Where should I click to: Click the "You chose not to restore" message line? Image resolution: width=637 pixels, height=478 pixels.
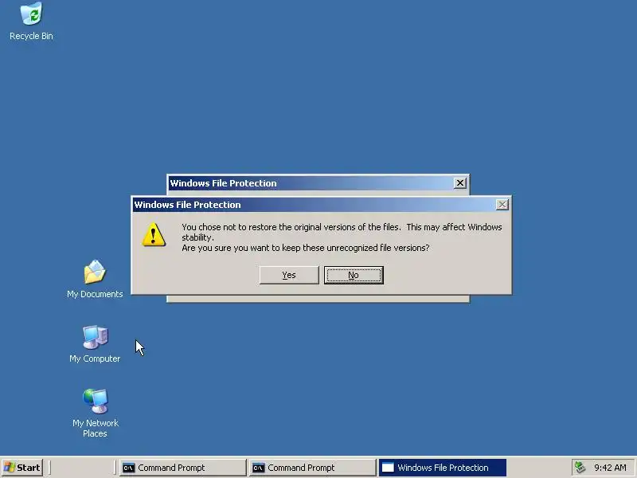[x=342, y=227]
